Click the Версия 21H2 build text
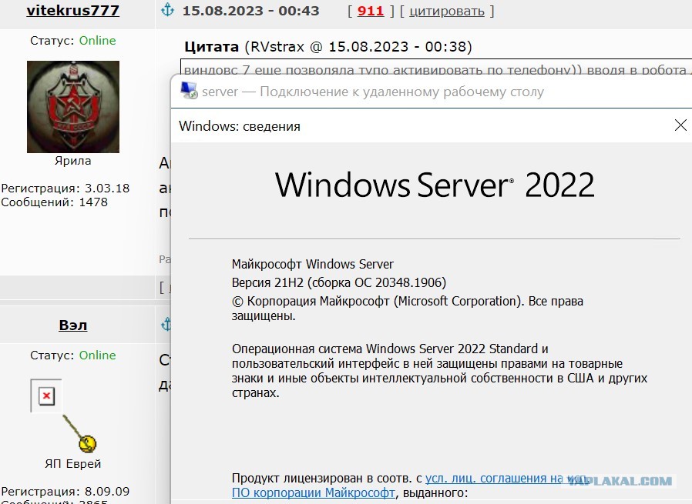Screen dimensions: 692x504 339,282
